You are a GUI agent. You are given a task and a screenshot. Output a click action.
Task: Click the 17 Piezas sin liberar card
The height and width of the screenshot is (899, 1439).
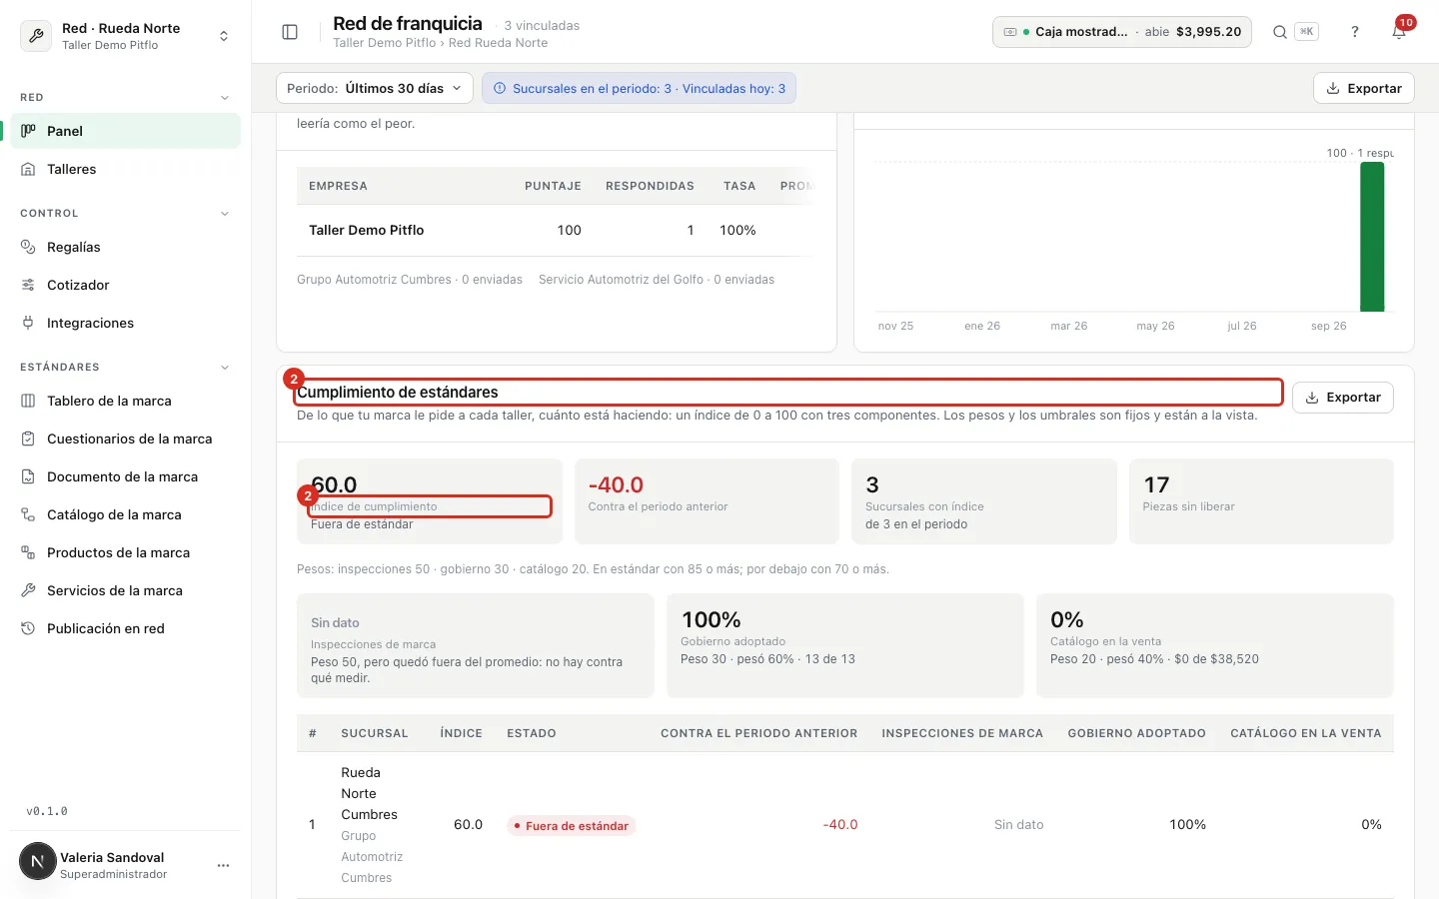(x=1261, y=501)
